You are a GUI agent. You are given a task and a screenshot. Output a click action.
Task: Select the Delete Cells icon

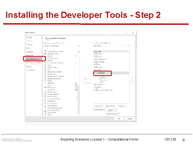pos(45,74)
